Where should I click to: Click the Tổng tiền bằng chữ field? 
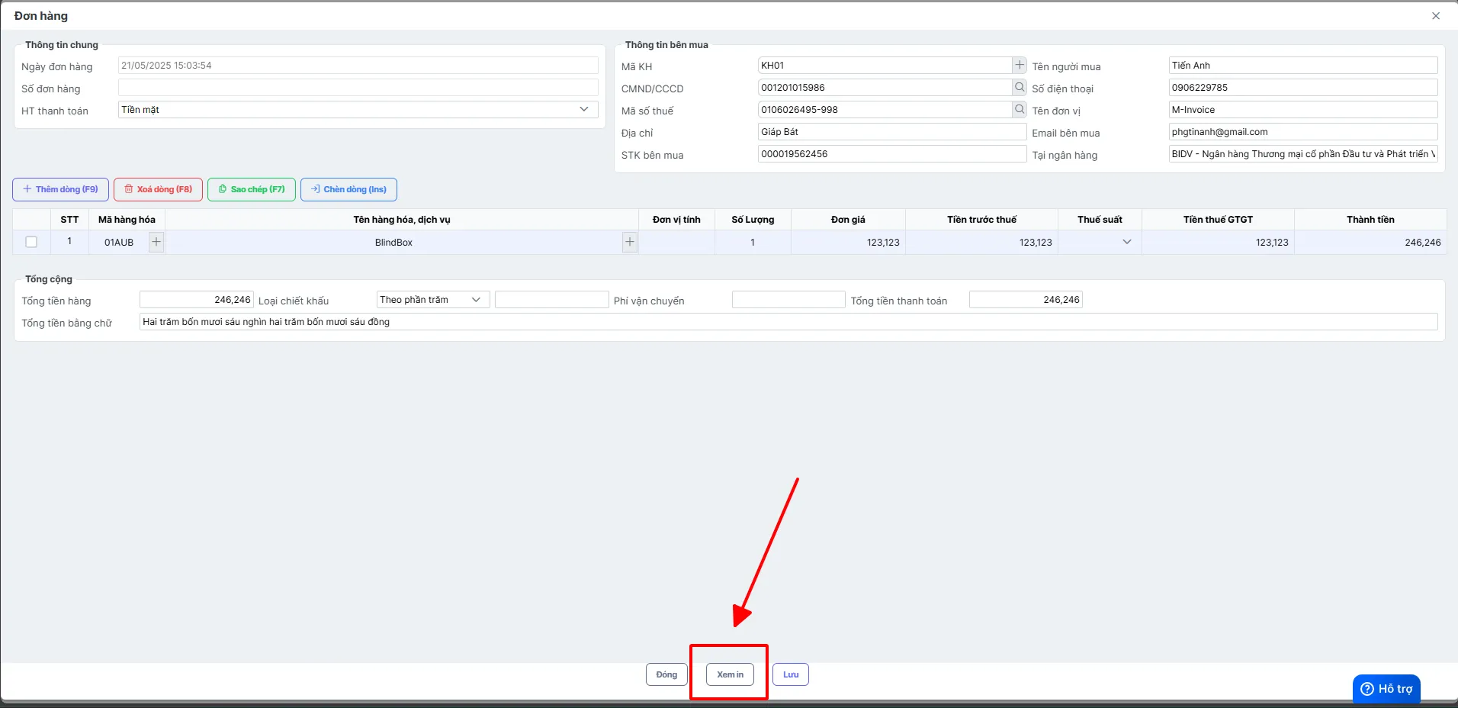pyautogui.click(x=788, y=322)
